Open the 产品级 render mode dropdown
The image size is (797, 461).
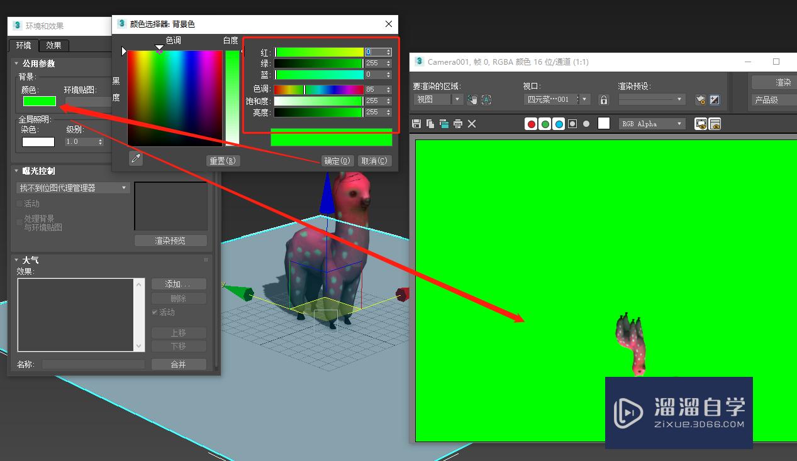[774, 100]
